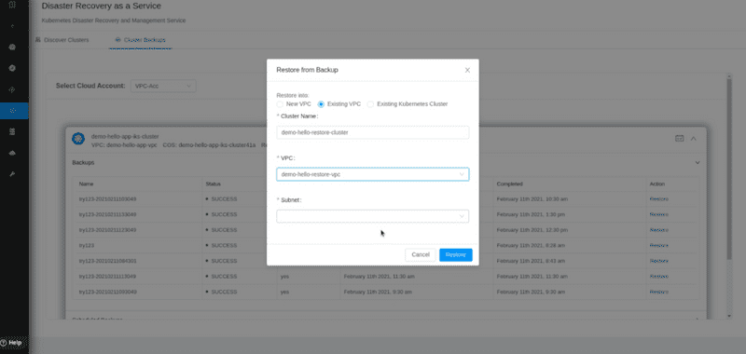Click the highlighted blue sidebar icon
Screen dimensions: 746x354
[x=13, y=111]
